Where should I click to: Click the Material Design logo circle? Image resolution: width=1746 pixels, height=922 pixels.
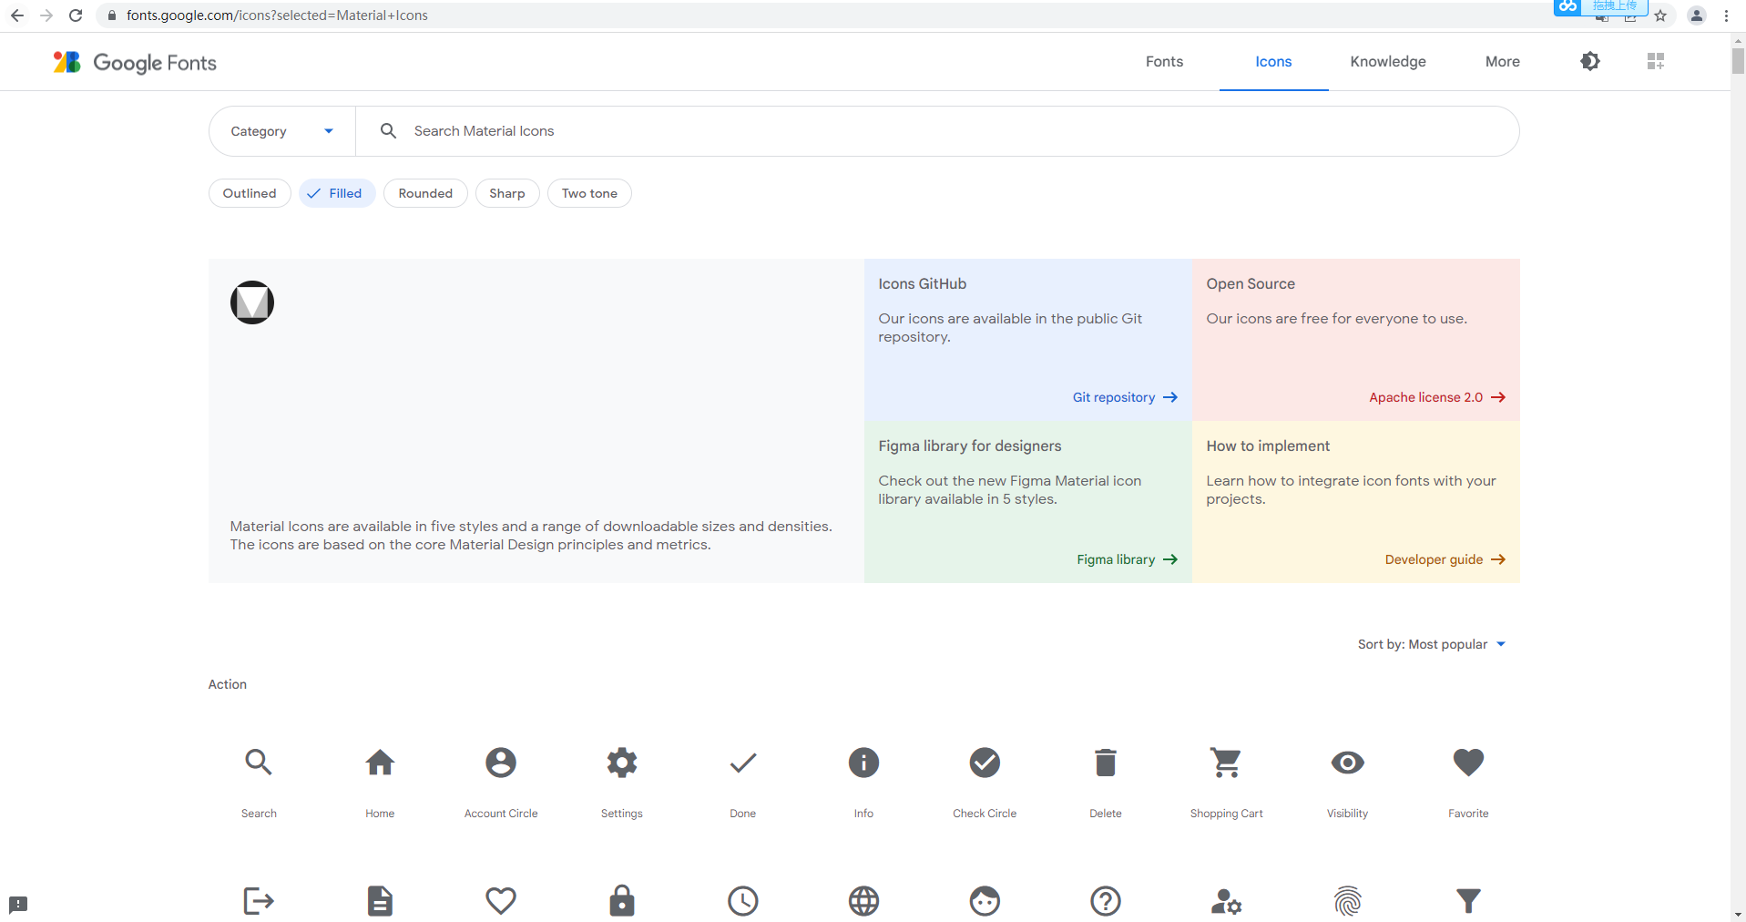(x=252, y=302)
